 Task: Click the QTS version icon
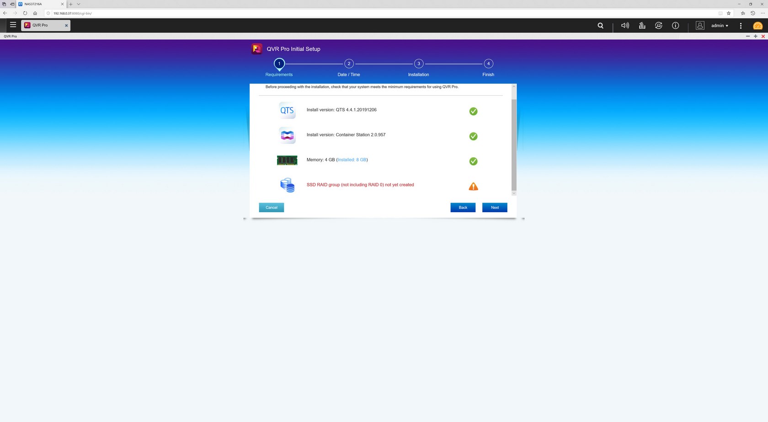tap(287, 110)
